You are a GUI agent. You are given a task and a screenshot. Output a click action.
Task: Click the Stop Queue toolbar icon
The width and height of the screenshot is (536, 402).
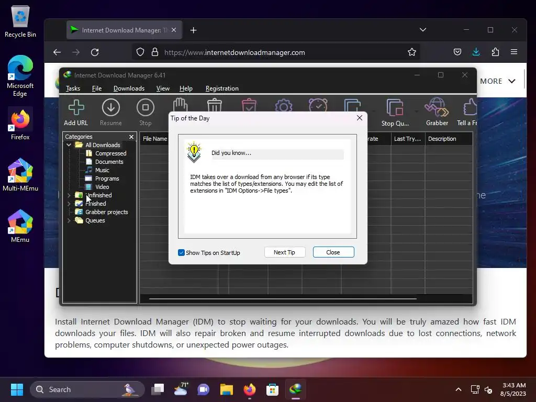[395, 113]
